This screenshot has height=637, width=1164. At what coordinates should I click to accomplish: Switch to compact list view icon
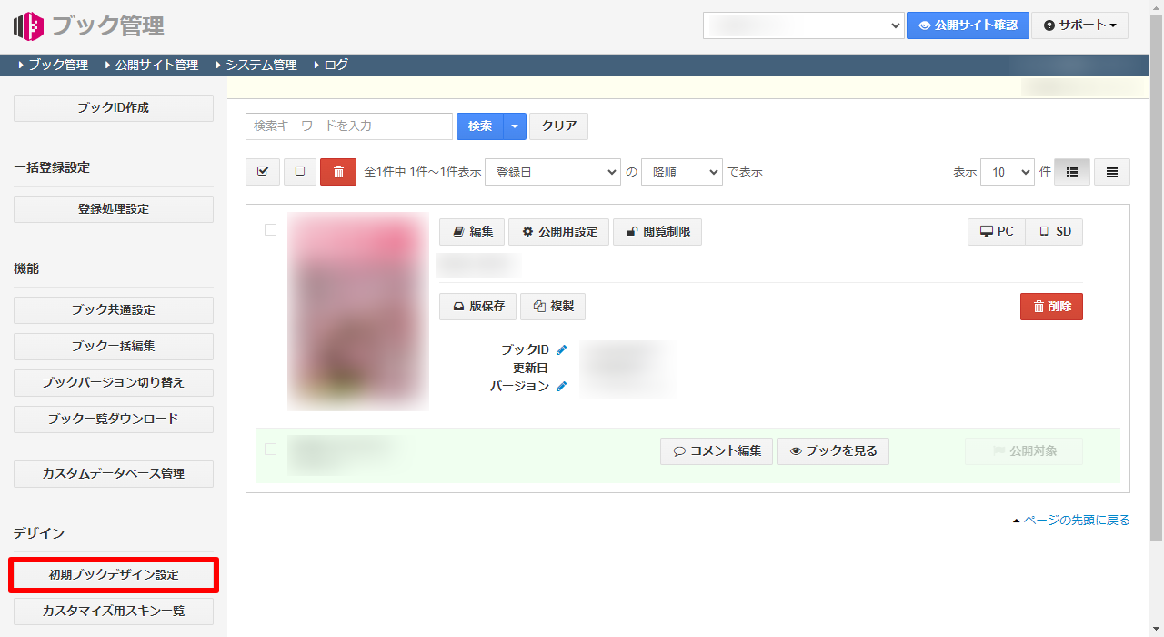point(1112,172)
